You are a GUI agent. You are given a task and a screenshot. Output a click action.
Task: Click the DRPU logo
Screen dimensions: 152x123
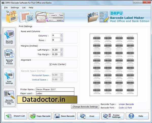(x=117, y=13)
